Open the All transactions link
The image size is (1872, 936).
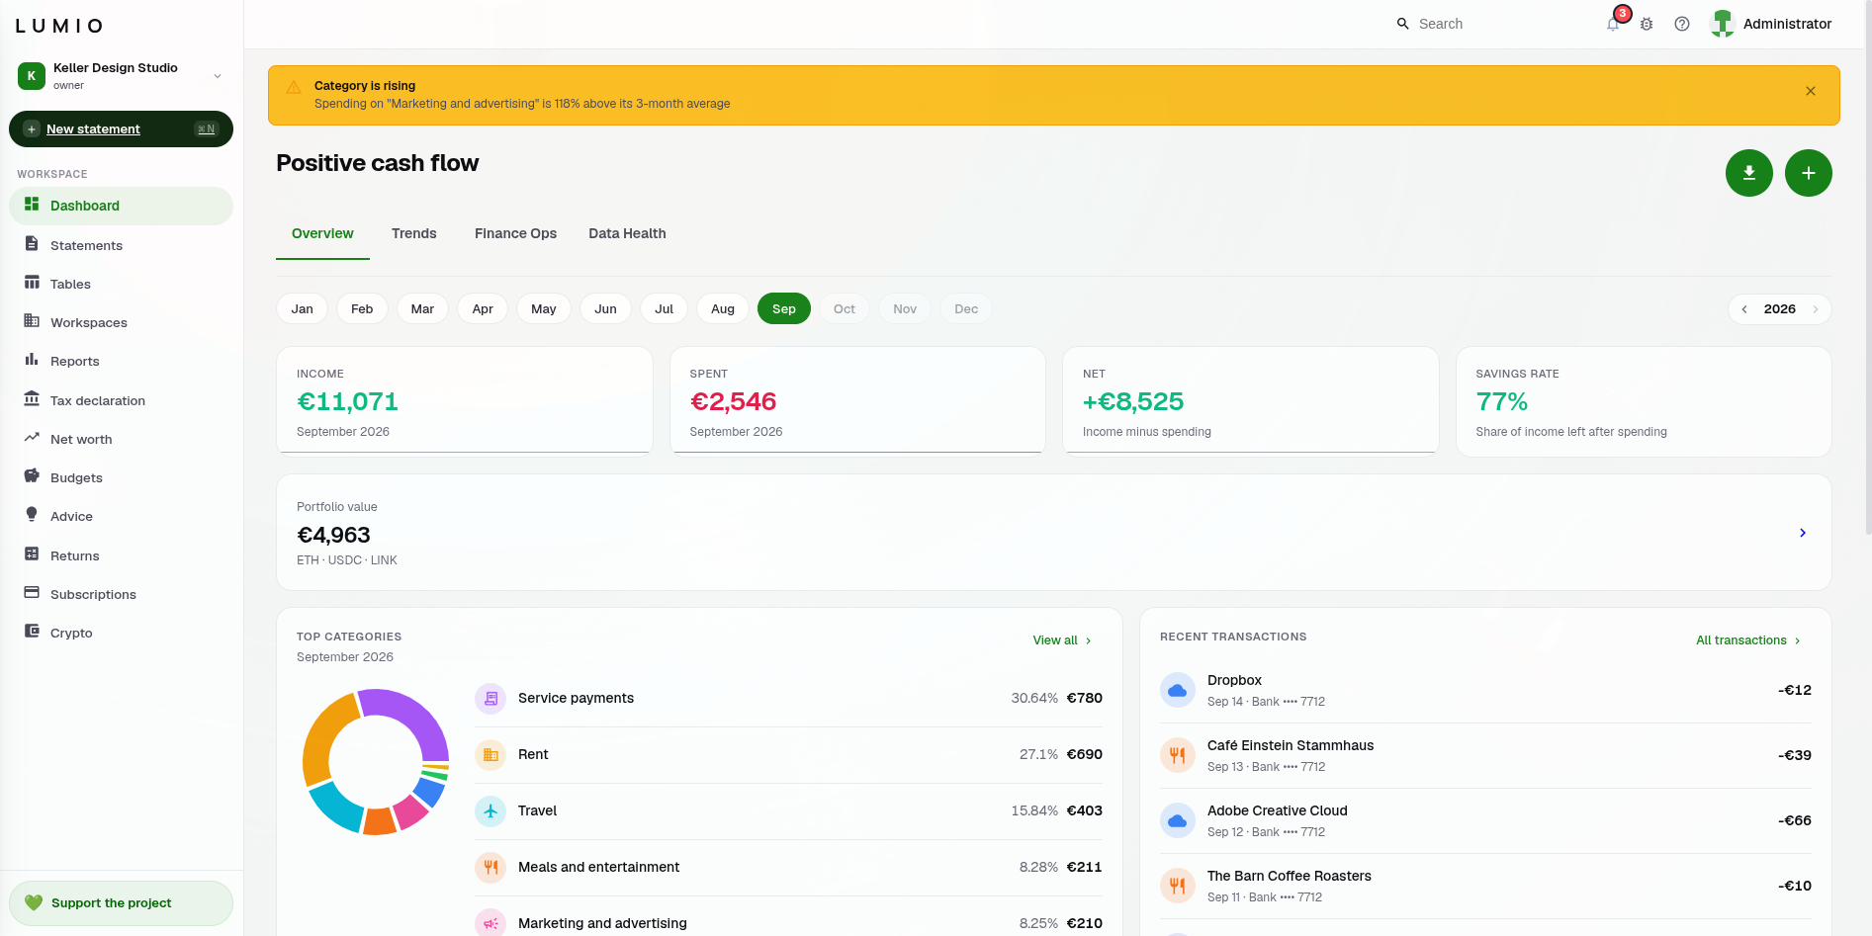pos(1748,640)
